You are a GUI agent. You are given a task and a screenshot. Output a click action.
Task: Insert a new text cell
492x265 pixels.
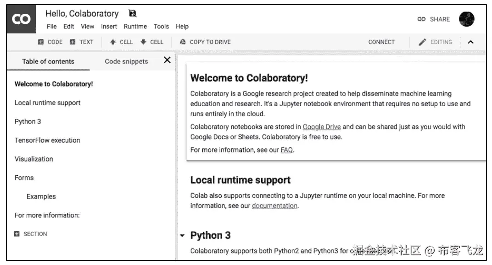pos(82,42)
